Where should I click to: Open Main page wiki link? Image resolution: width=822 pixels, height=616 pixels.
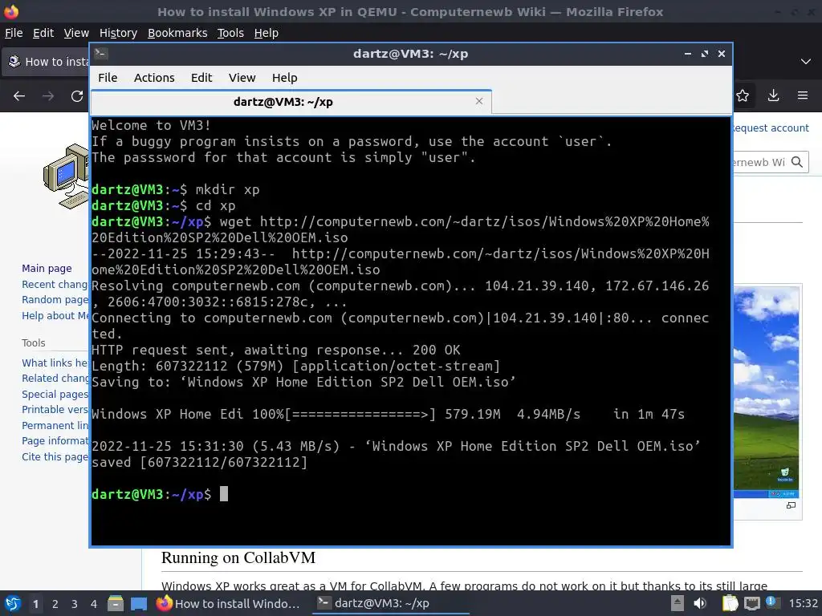pos(47,268)
